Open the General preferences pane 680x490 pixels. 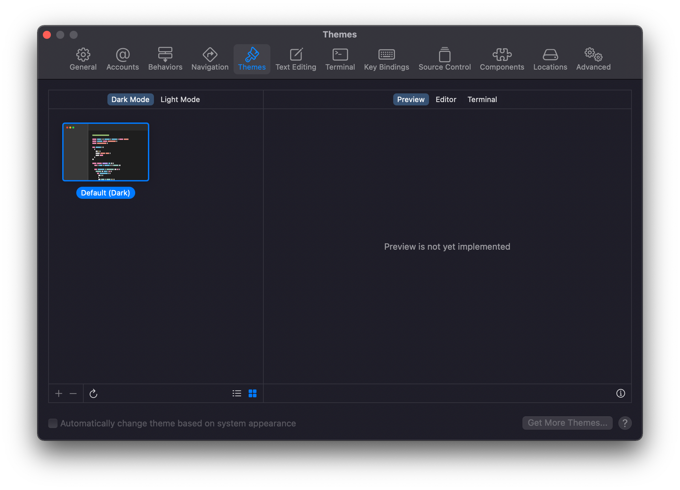[83, 59]
